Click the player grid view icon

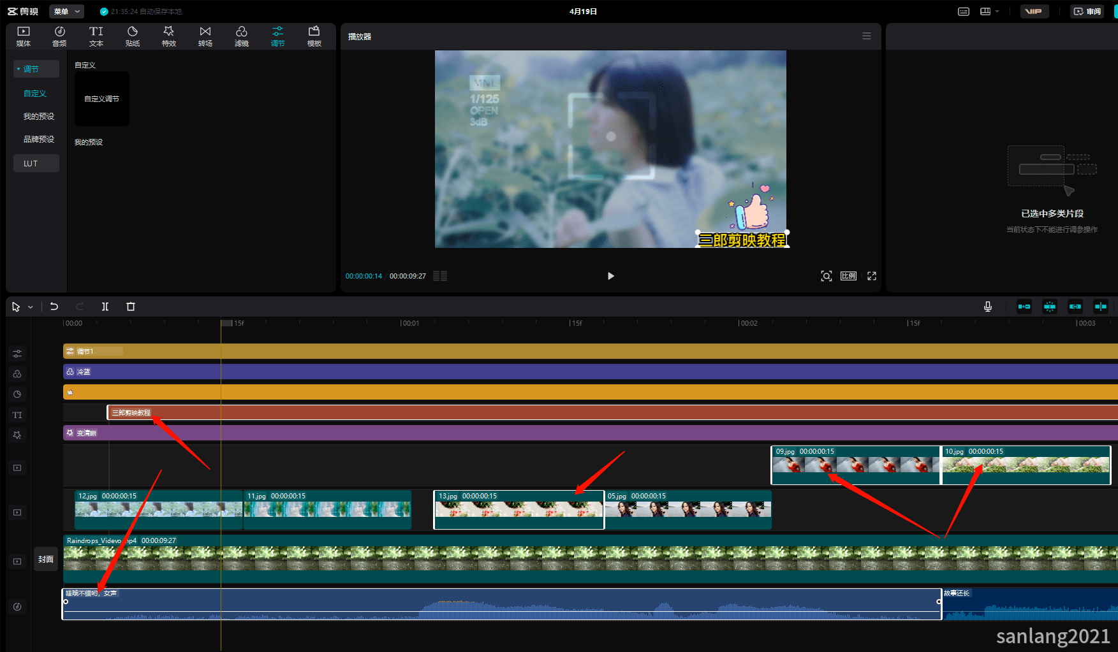(x=440, y=276)
